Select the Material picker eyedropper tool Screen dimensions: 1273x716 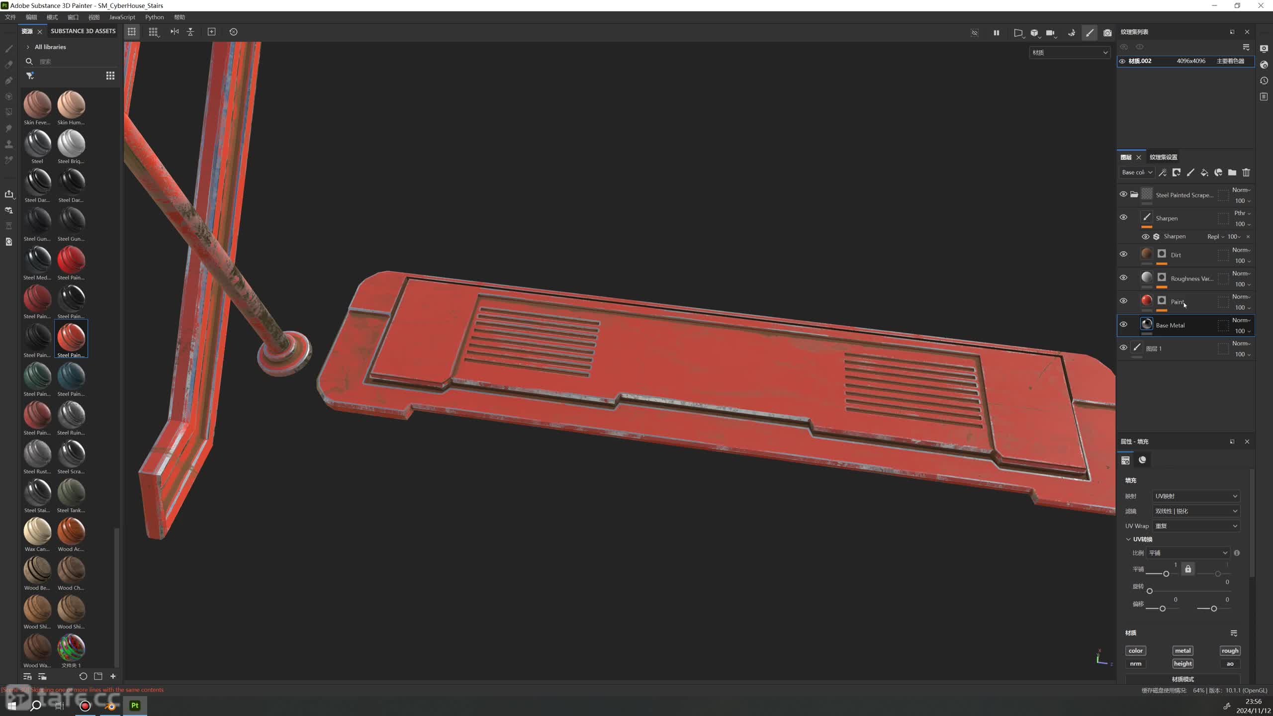click(x=8, y=160)
